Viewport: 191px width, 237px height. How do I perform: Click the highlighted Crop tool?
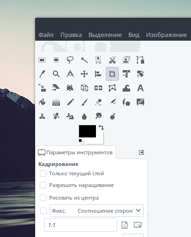click(112, 74)
